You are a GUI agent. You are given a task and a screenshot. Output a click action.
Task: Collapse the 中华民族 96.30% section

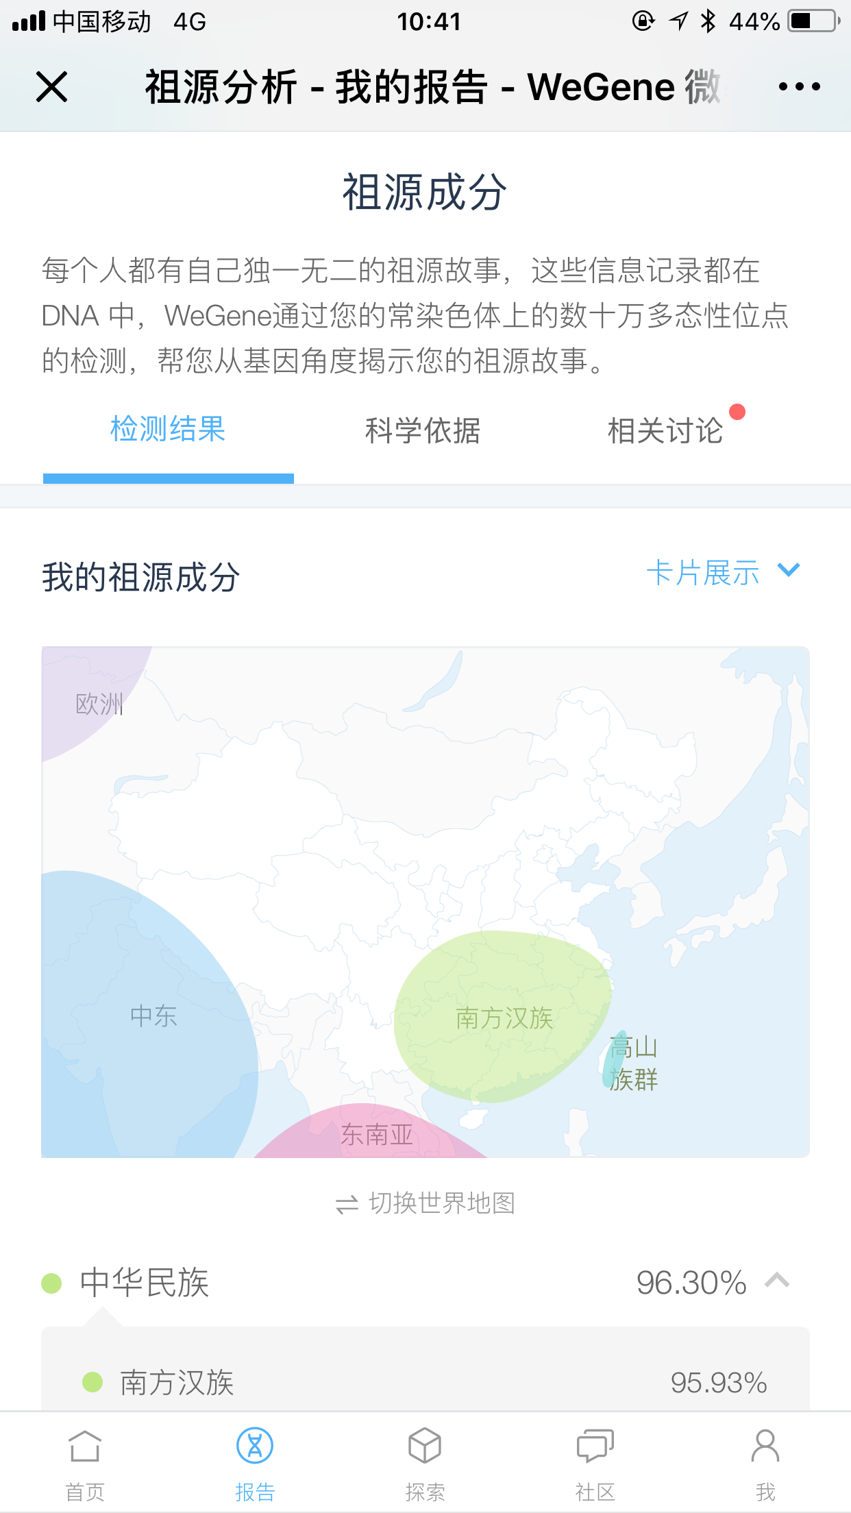[778, 1281]
